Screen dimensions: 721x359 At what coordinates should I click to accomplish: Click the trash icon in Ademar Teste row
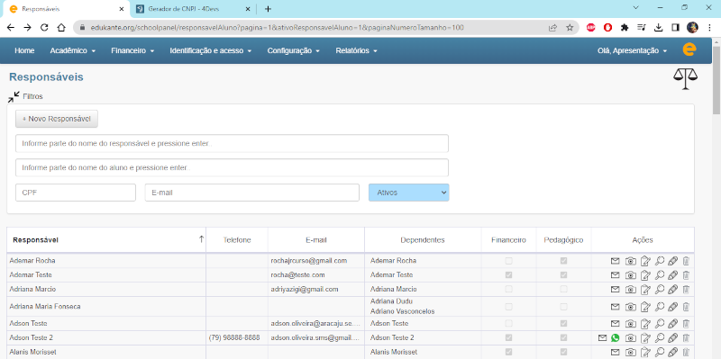686,275
